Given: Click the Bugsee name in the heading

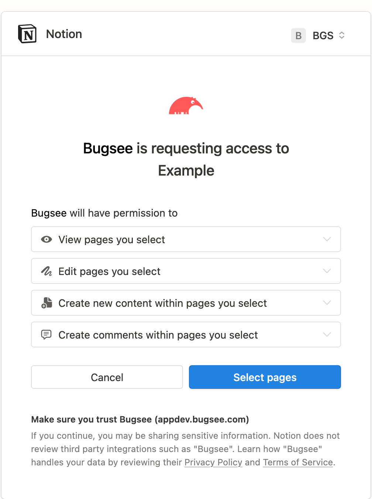Looking at the screenshot, I should (x=108, y=149).
